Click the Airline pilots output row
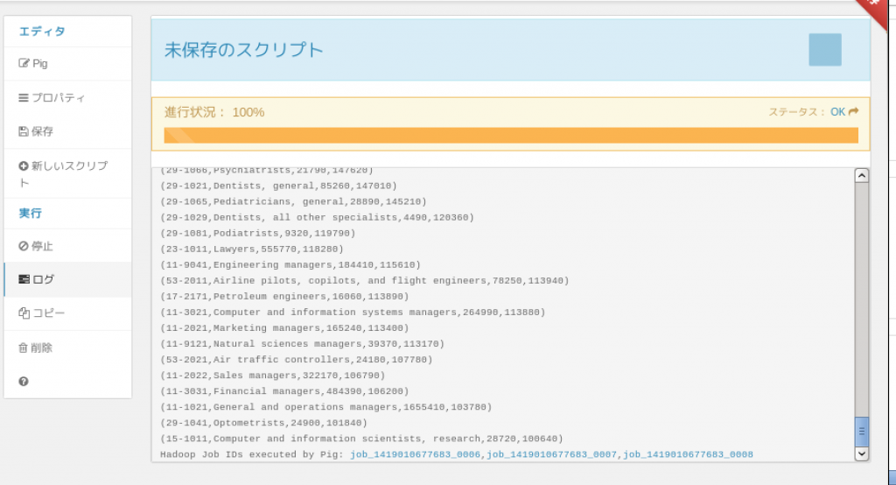This screenshot has width=896, height=485. pyautogui.click(x=365, y=281)
